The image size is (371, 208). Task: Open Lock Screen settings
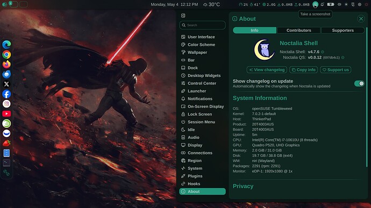tap(202, 114)
